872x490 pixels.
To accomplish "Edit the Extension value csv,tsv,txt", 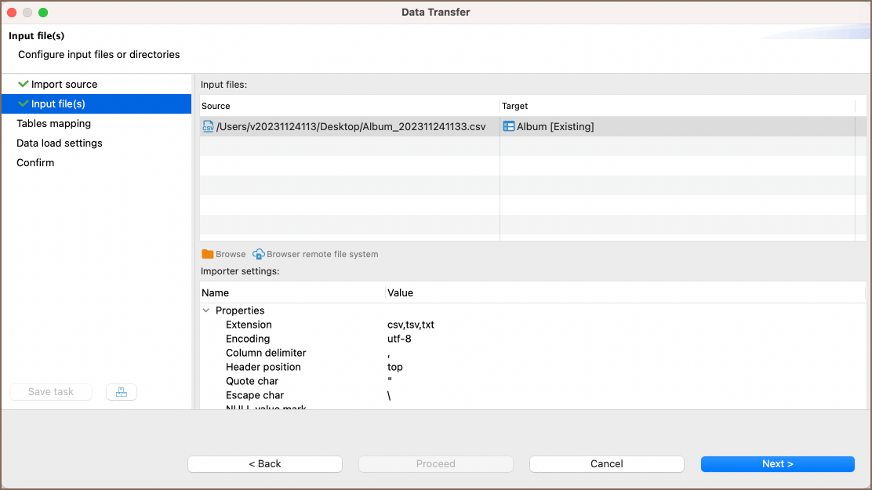I will (x=410, y=325).
